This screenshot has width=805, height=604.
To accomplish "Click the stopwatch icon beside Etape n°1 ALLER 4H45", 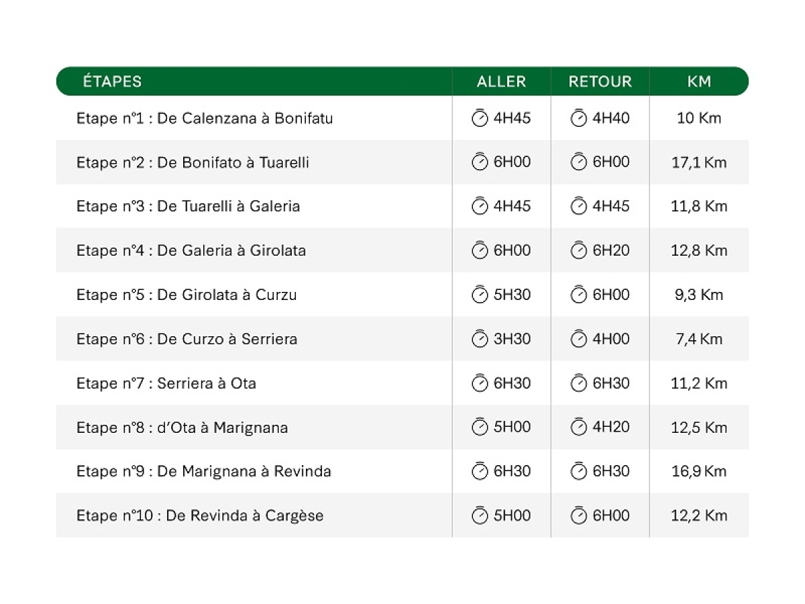I will click(480, 118).
